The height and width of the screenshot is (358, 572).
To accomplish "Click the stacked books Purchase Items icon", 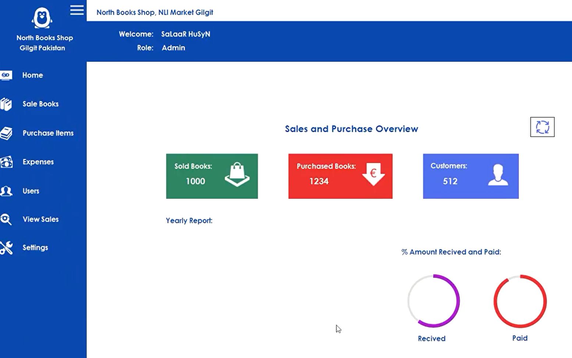I will 6,133.
